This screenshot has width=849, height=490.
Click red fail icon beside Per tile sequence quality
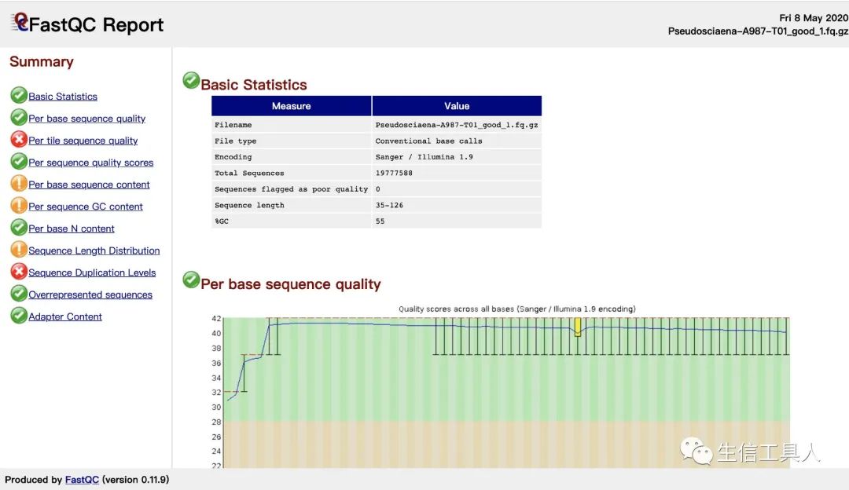click(x=18, y=140)
